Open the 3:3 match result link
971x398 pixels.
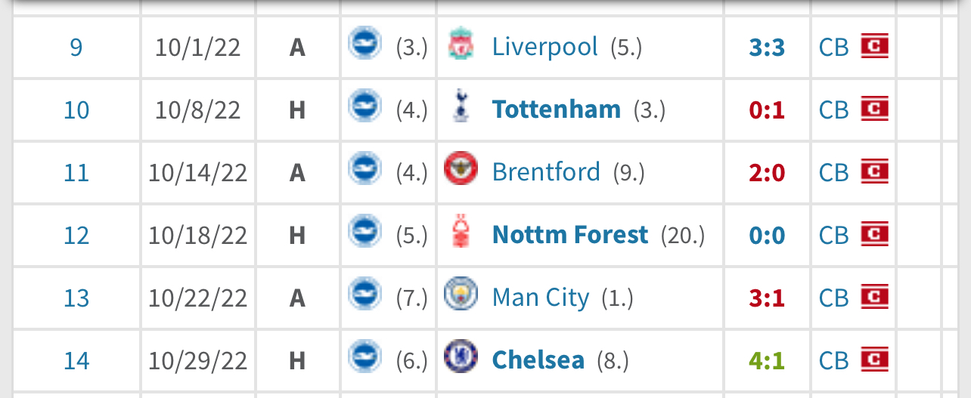[x=767, y=48]
